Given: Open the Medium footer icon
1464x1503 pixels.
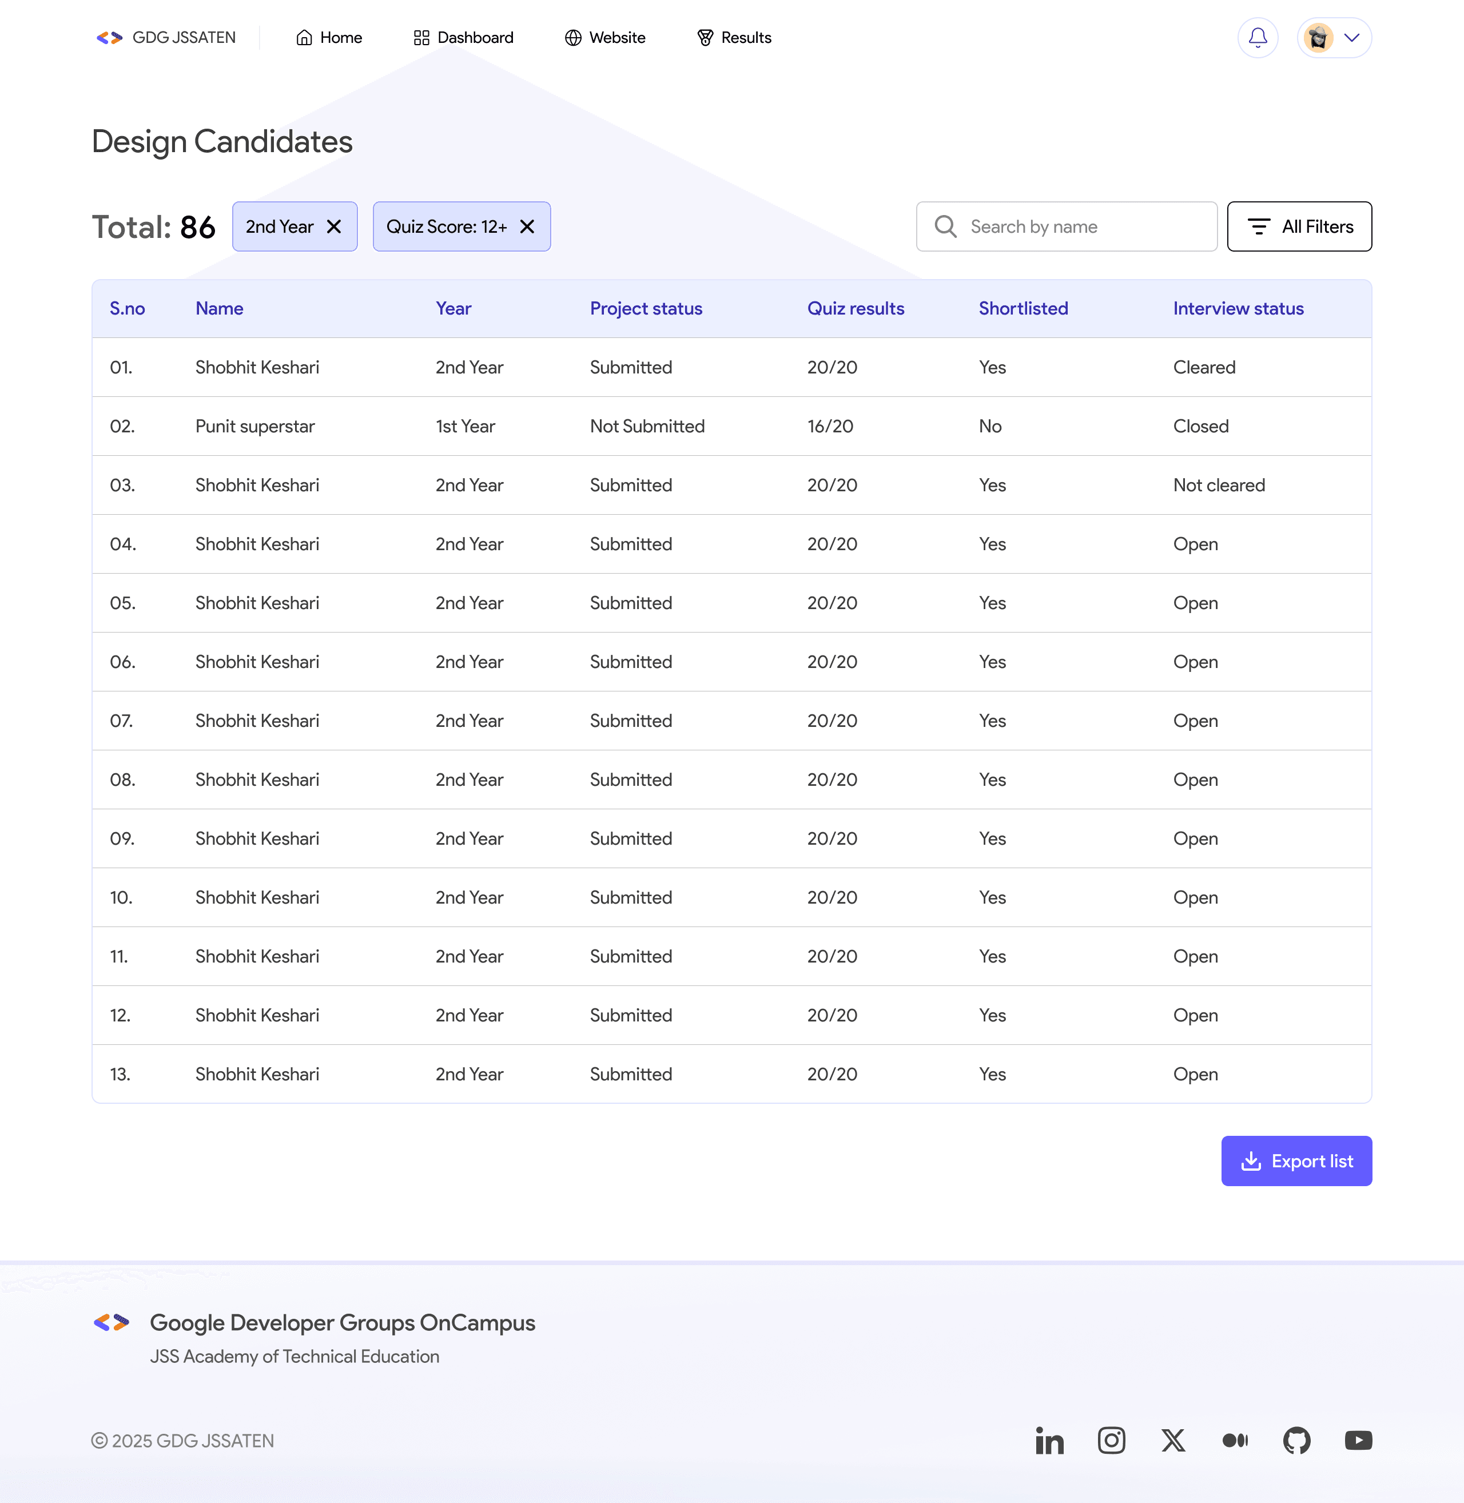Looking at the screenshot, I should [1235, 1440].
